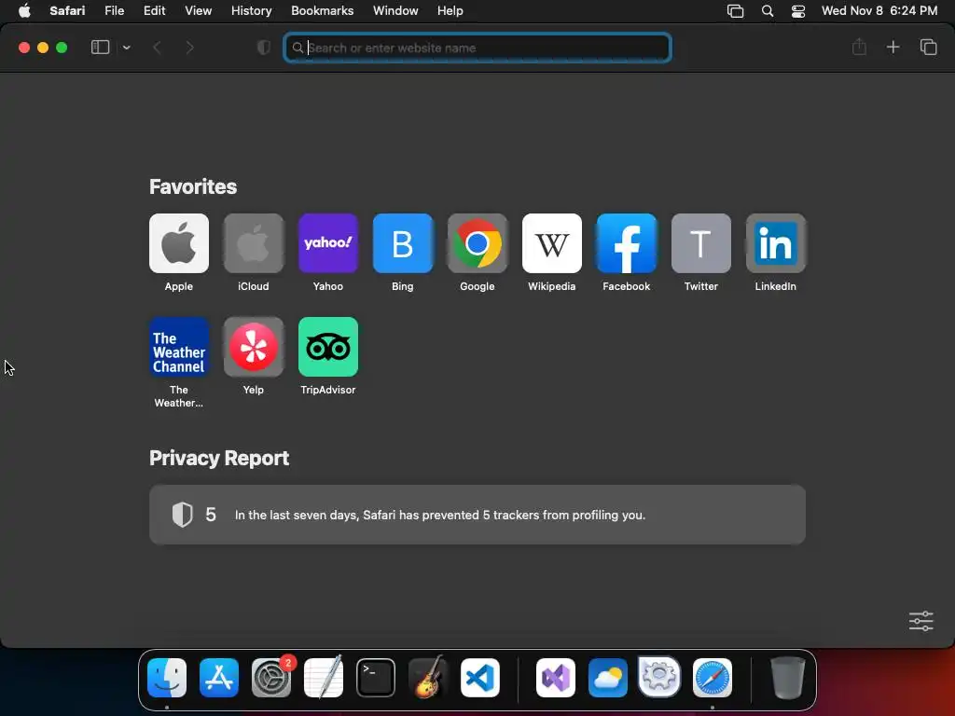Open System Preferences with update badge
The width and height of the screenshot is (955, 716).
click(271, 678)
